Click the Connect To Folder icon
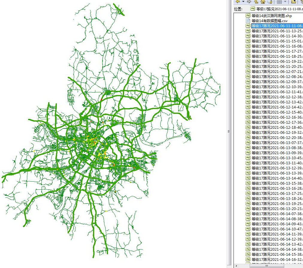 coord(293,1)
